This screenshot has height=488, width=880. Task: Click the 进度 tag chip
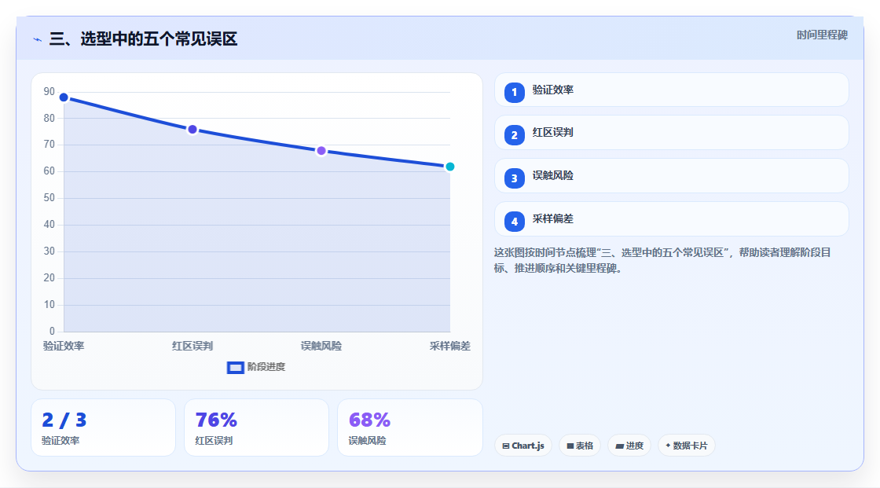[629, 446]
